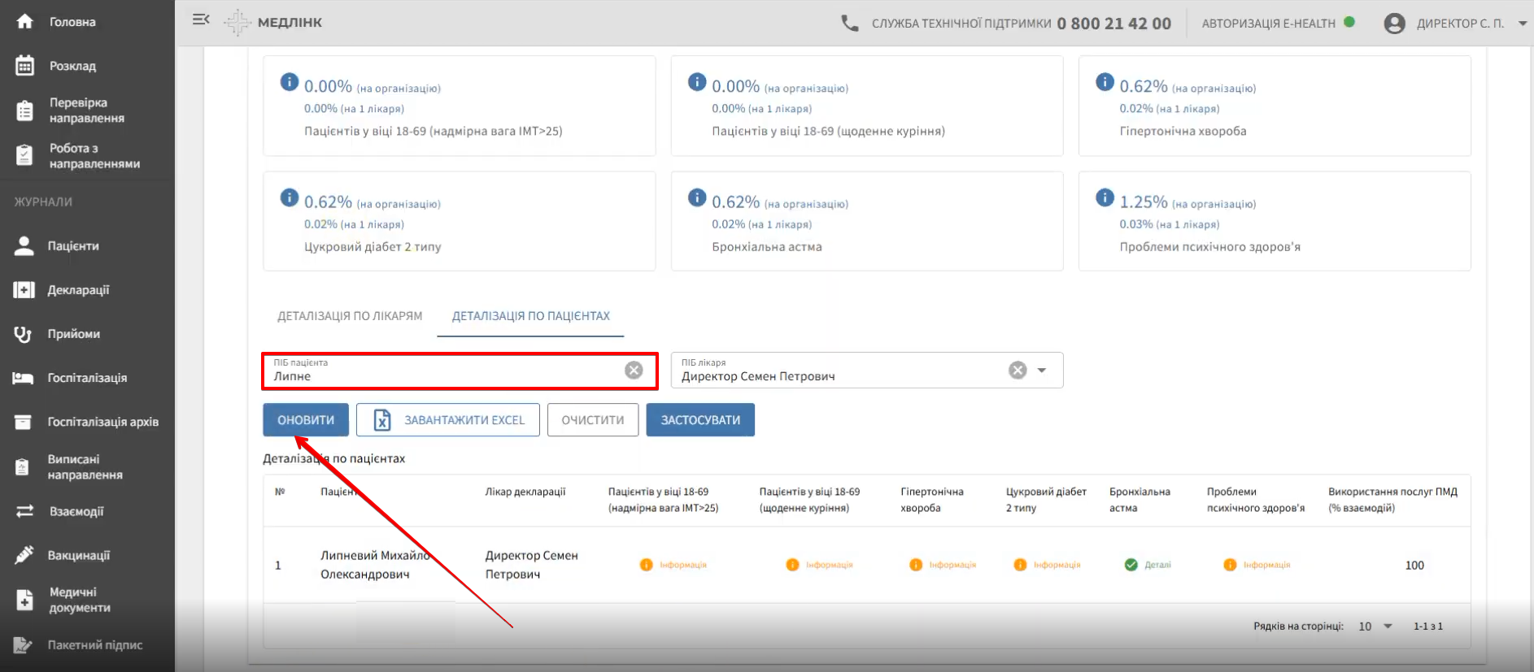Open the Госпіталізація архів archive icon
This screenshot has height=672, width=1534.
24,422
